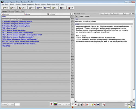Click the trash can delete icon

(x=81, y=105)
